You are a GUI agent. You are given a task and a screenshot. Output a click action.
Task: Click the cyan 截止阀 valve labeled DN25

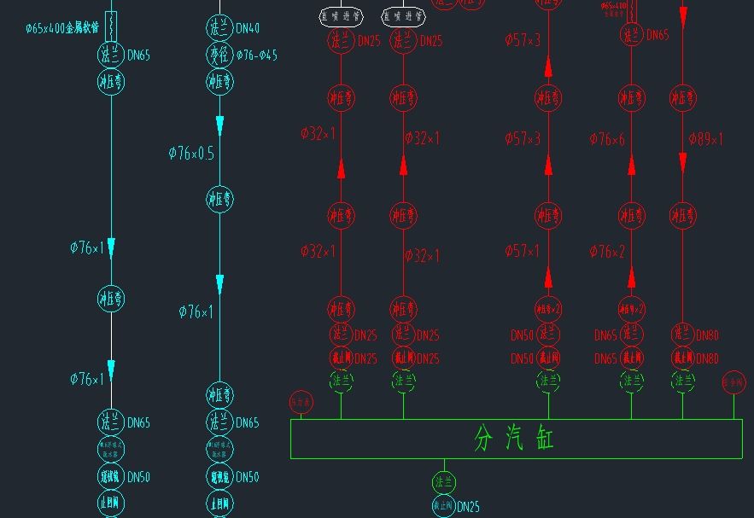coord(443,506)
